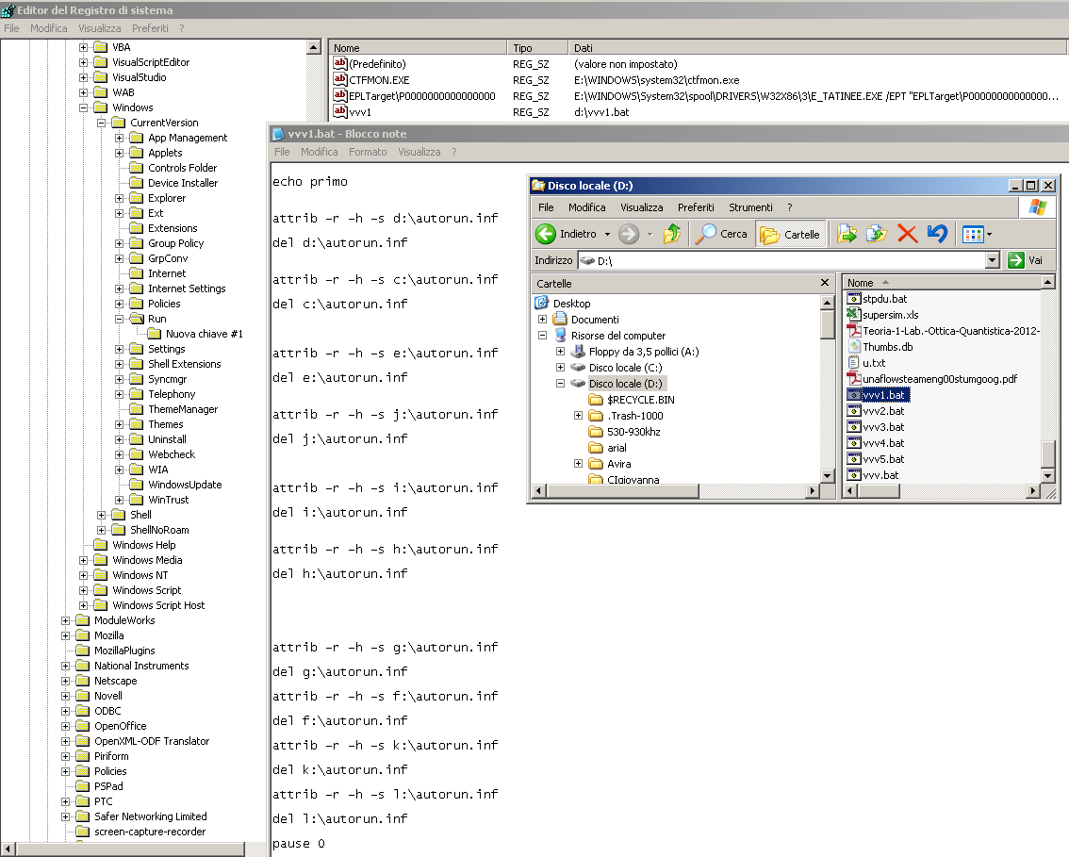Expand Internet Settings registry key
Screen dimensions: 1069x857
pos(120,288)
